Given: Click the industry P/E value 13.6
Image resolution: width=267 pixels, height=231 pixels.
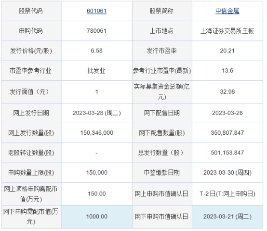Looking at the screenshot, I should click(x=227, y=71).
